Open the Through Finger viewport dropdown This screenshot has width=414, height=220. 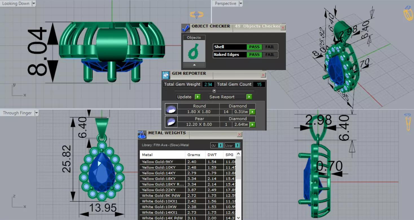point(36,113)
